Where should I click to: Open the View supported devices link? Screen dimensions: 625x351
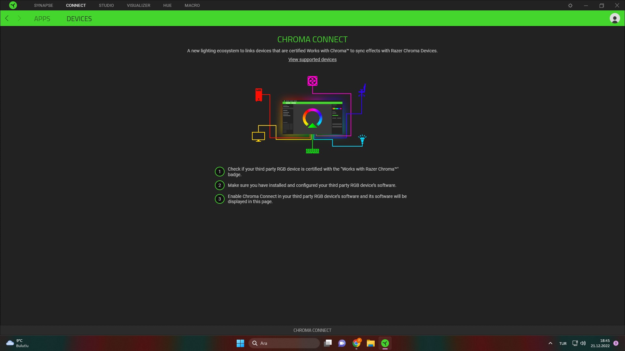pyautogui.click(x=312, y=59)
